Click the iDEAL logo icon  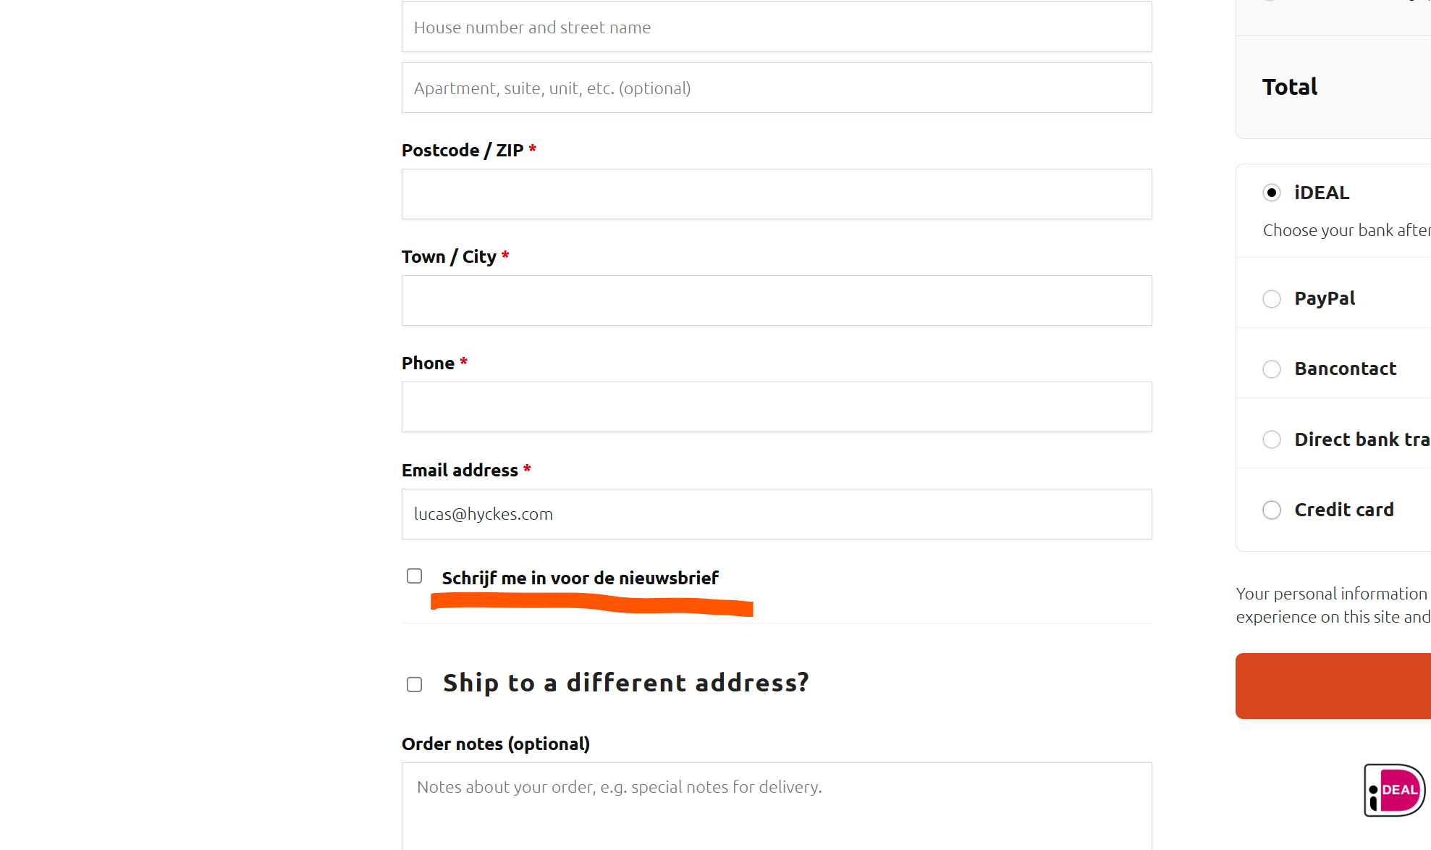pyautogui.click(x=1395, y=790)
